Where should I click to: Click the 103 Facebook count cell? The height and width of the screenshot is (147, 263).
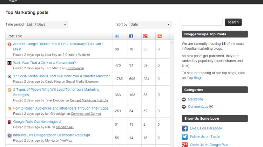134,95
